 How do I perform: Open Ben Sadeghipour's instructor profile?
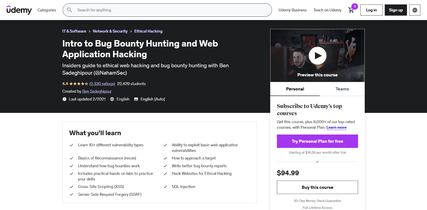click(96, 91)
